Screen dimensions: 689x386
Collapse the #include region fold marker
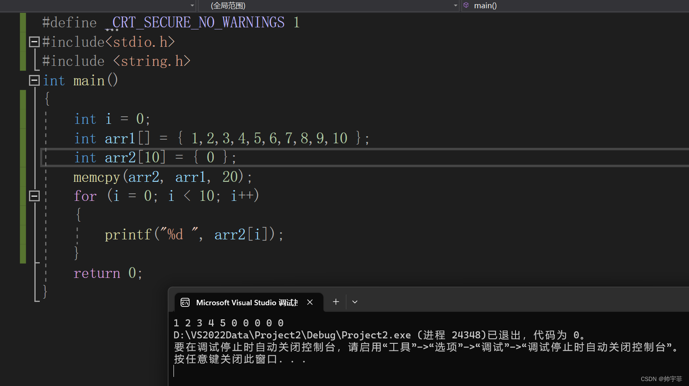pyautogui.click(x=34, y=41)
